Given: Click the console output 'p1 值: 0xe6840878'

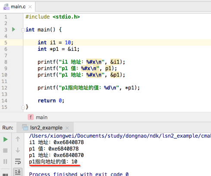Looking at the screenshot, I should [x=54, y=149].
